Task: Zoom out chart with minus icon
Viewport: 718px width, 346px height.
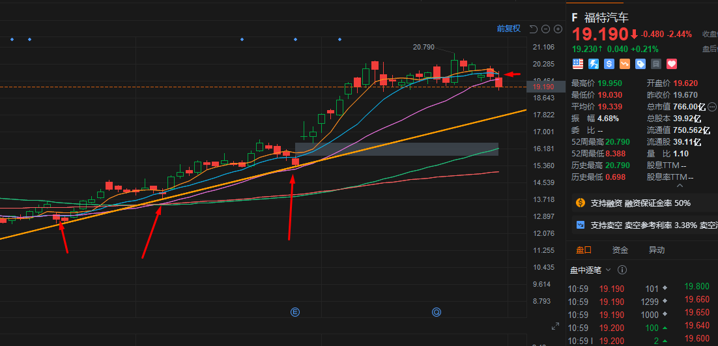Action: click(x=545, y=29)
